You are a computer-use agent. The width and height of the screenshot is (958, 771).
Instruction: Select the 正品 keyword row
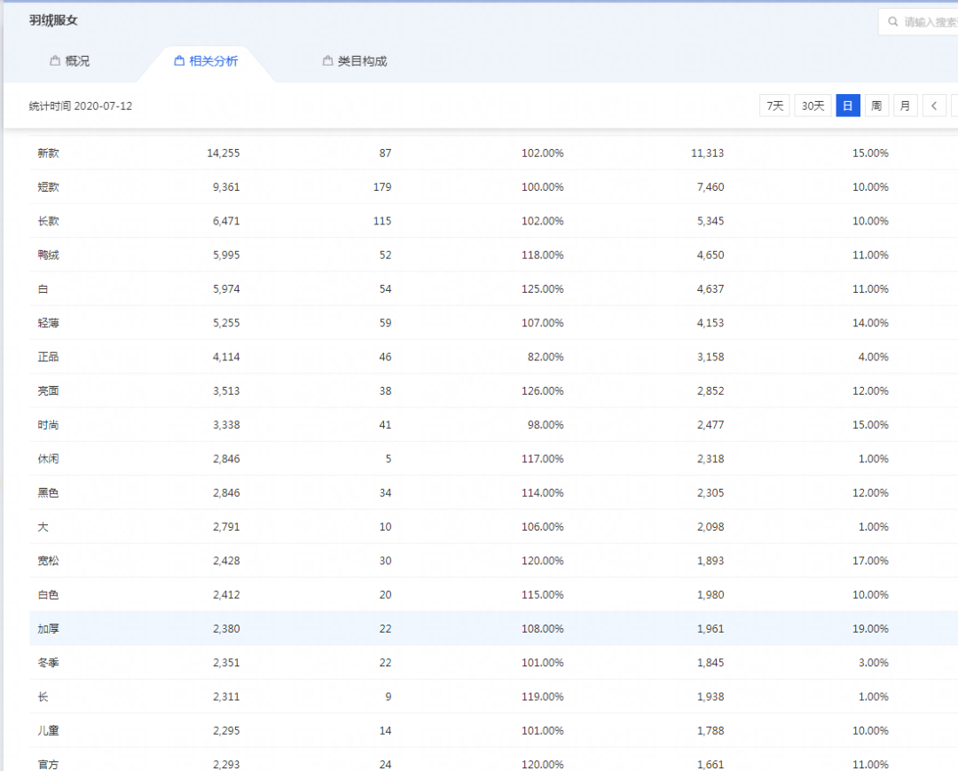[49, 357]
